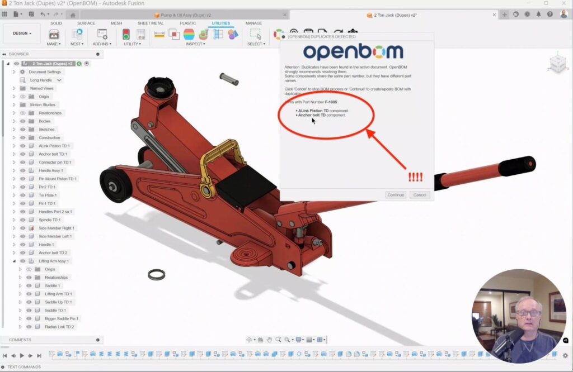Click the ViewCube in the viewport
The width and height of the screenshot is (573, 372).
tap(558, 64)
